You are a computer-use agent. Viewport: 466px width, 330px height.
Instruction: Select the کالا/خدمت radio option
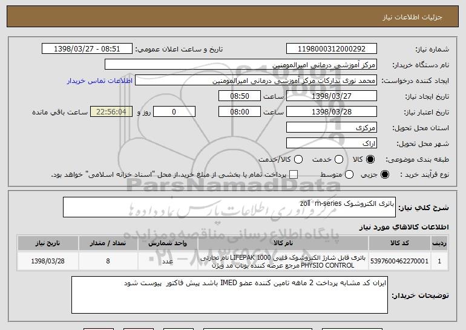coord(298,159)
